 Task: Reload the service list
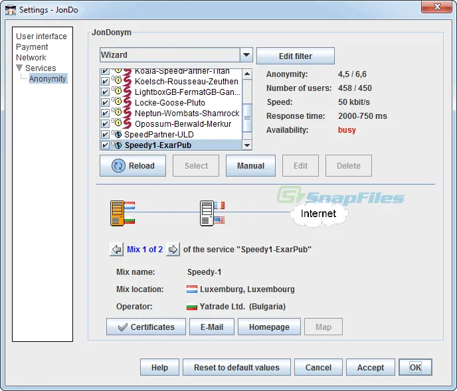tap(133, 166)
